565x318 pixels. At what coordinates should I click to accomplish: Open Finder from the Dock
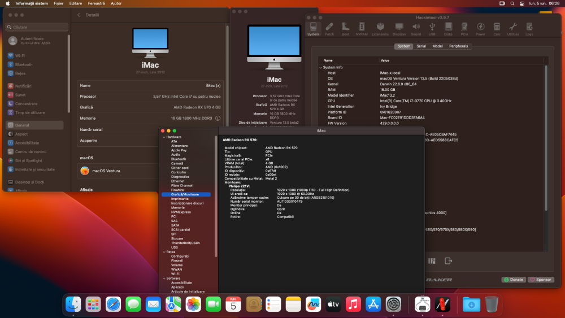73,304
